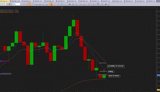Click the blue current price tag

pyautogui.click(x=158, y=75)
